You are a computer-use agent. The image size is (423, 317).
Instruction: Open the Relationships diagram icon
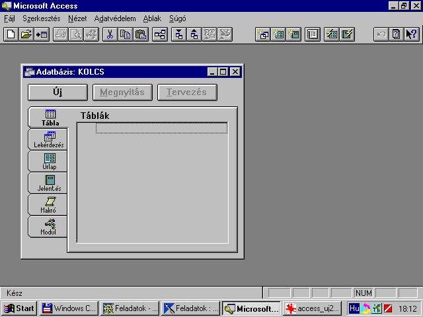pos(160,34)
